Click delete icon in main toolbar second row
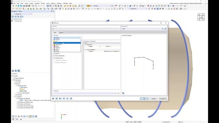 click(x=174, y=9)
